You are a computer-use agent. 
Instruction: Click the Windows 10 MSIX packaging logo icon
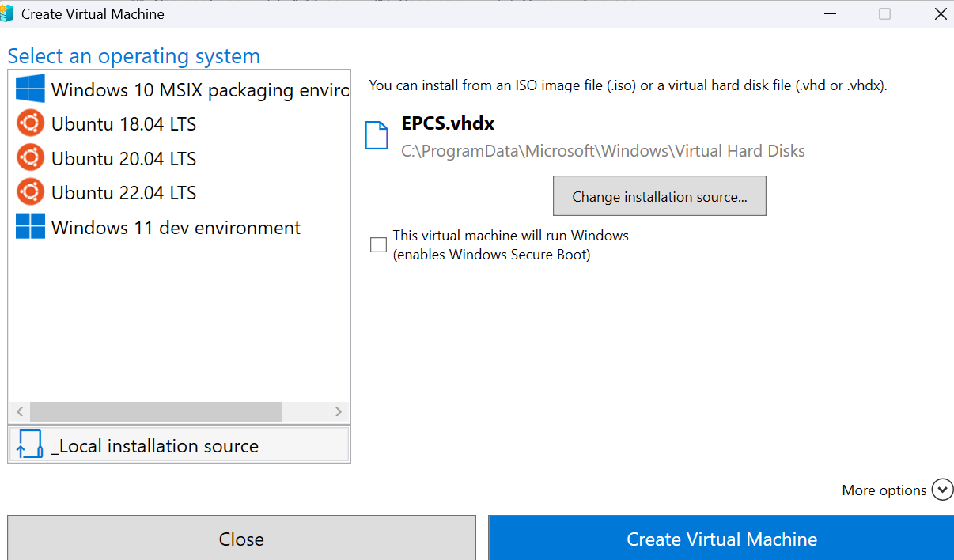(30, 89)
